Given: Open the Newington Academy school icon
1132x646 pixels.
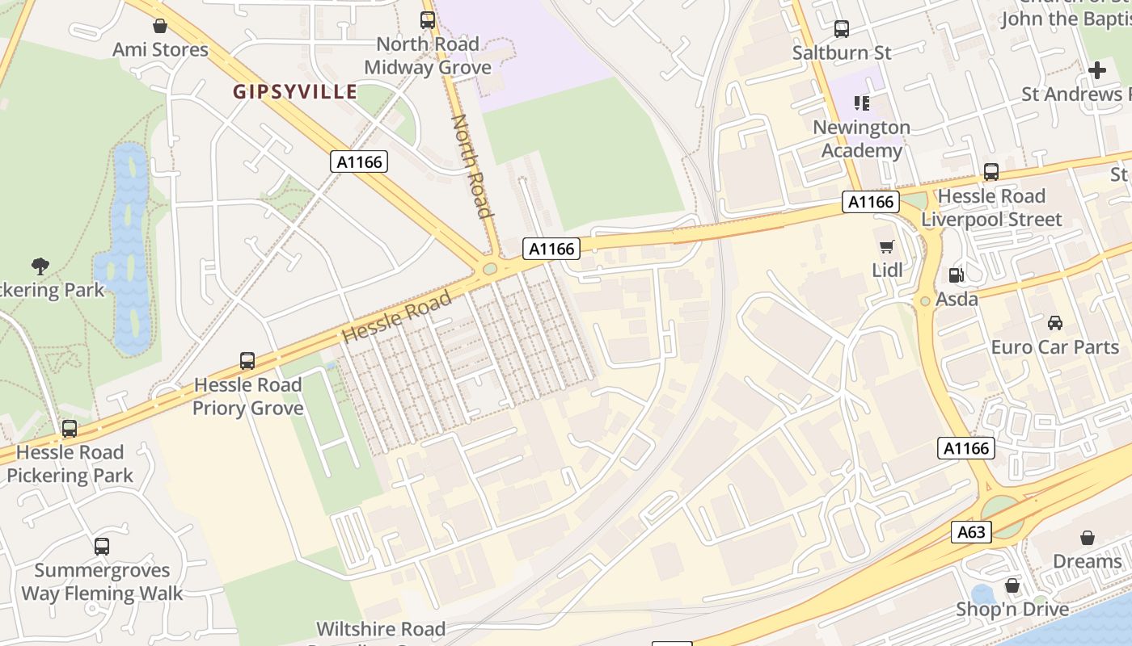Looking at the screenshot, I should [861, 103].
